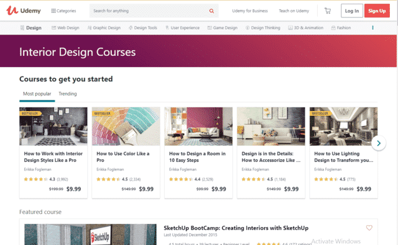The height and width of the screenshot is (245, 398).
Task: Go to 3D & Animation subcategory
Action: [305, 28]
